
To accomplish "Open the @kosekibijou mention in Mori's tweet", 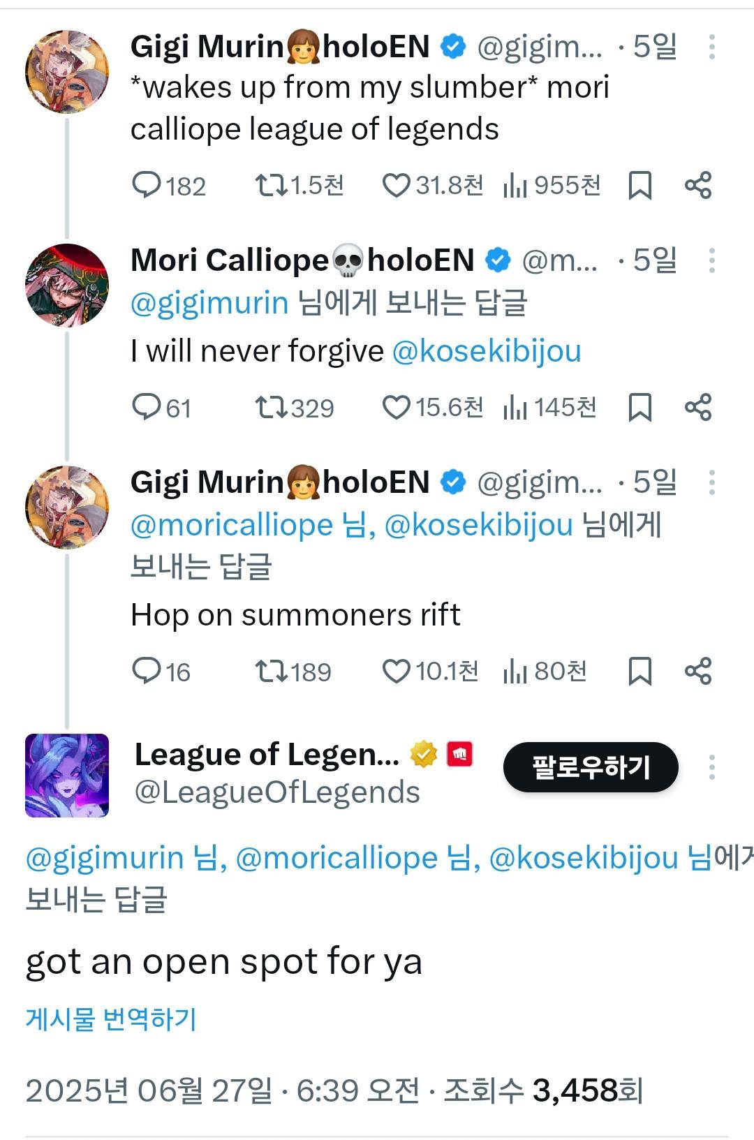I will click(487, 351).
